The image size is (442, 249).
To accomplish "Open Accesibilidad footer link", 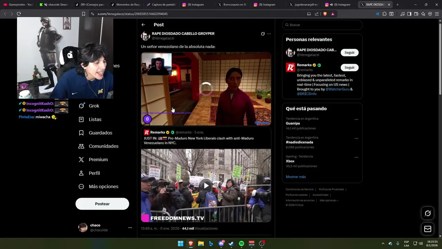I will click(x=320, y=195).
